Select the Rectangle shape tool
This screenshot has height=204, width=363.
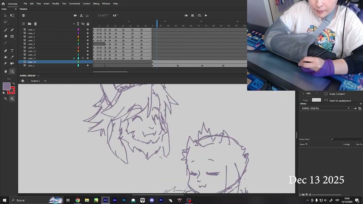(x=12, y=36)
